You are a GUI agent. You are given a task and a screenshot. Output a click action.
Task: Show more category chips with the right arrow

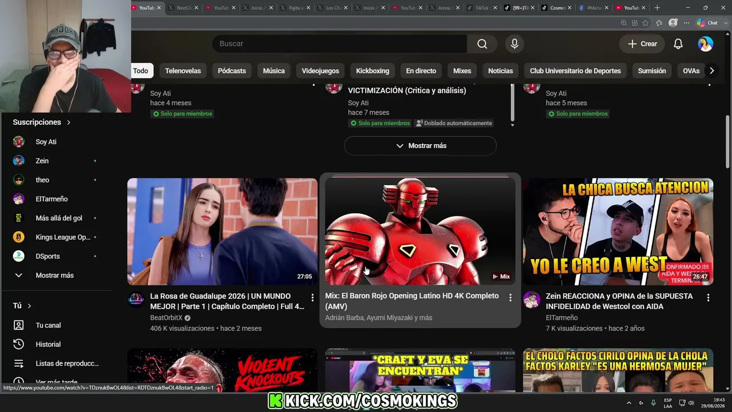(x=711, y=71)
